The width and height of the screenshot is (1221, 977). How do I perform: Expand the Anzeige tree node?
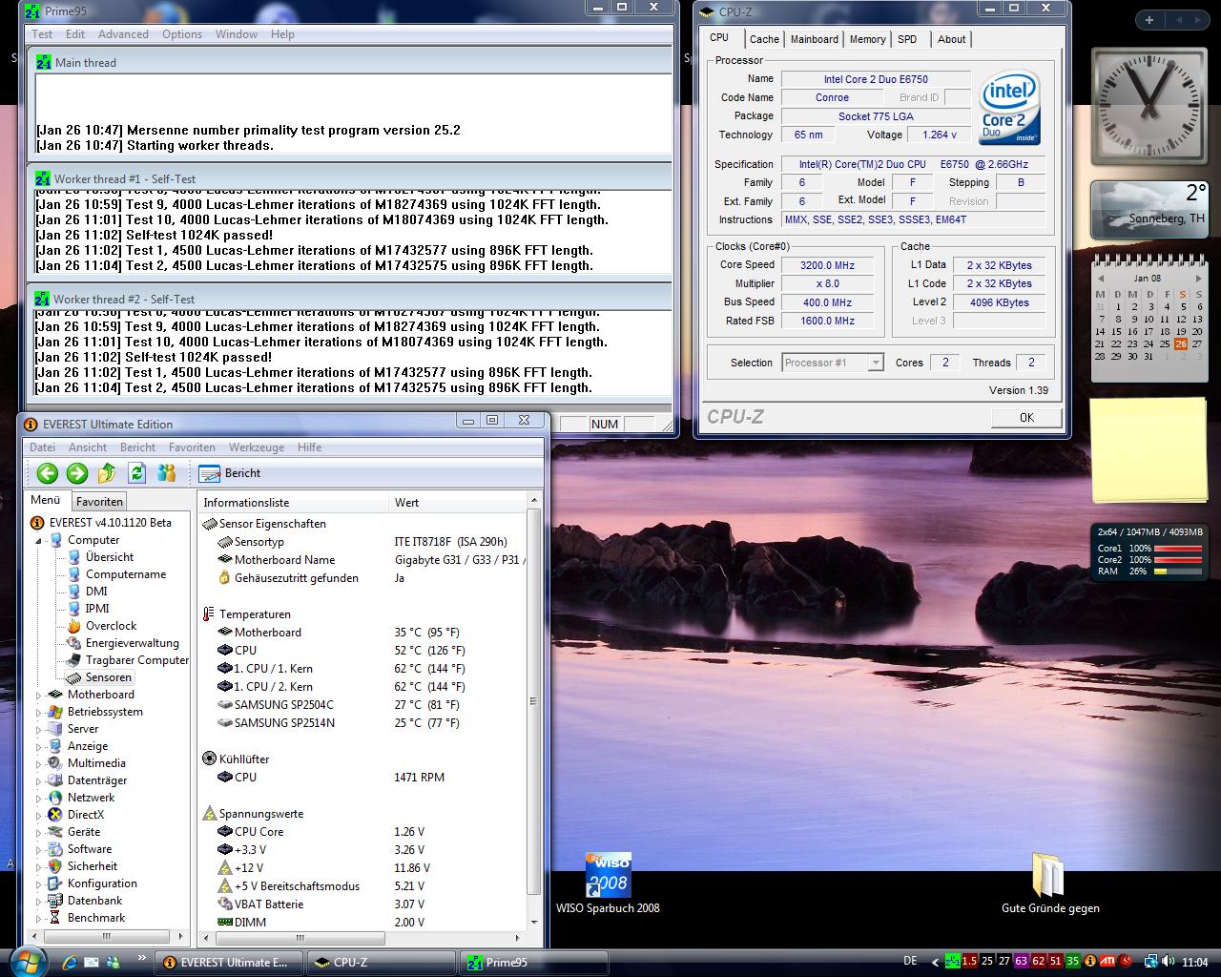click(x=39, y=746)
